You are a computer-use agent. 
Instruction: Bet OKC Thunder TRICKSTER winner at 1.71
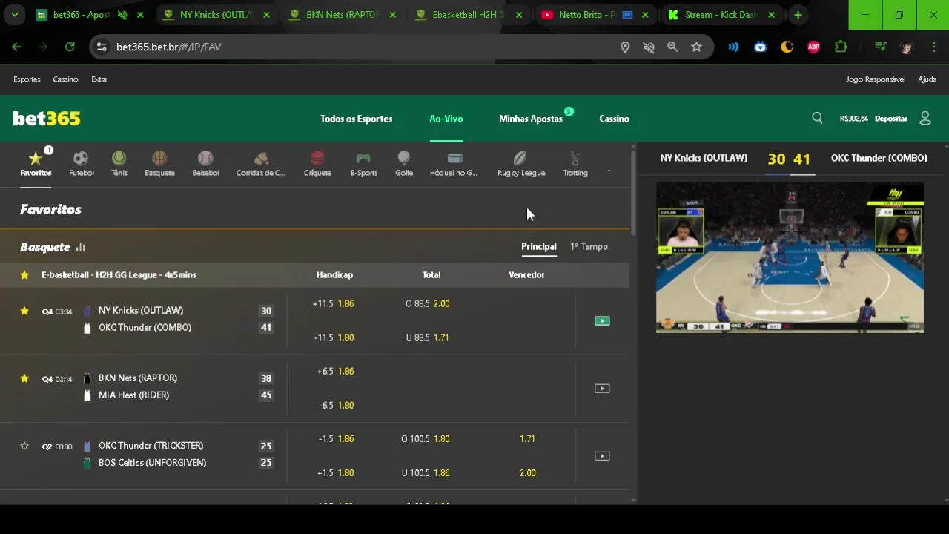(x=527, y=439)
